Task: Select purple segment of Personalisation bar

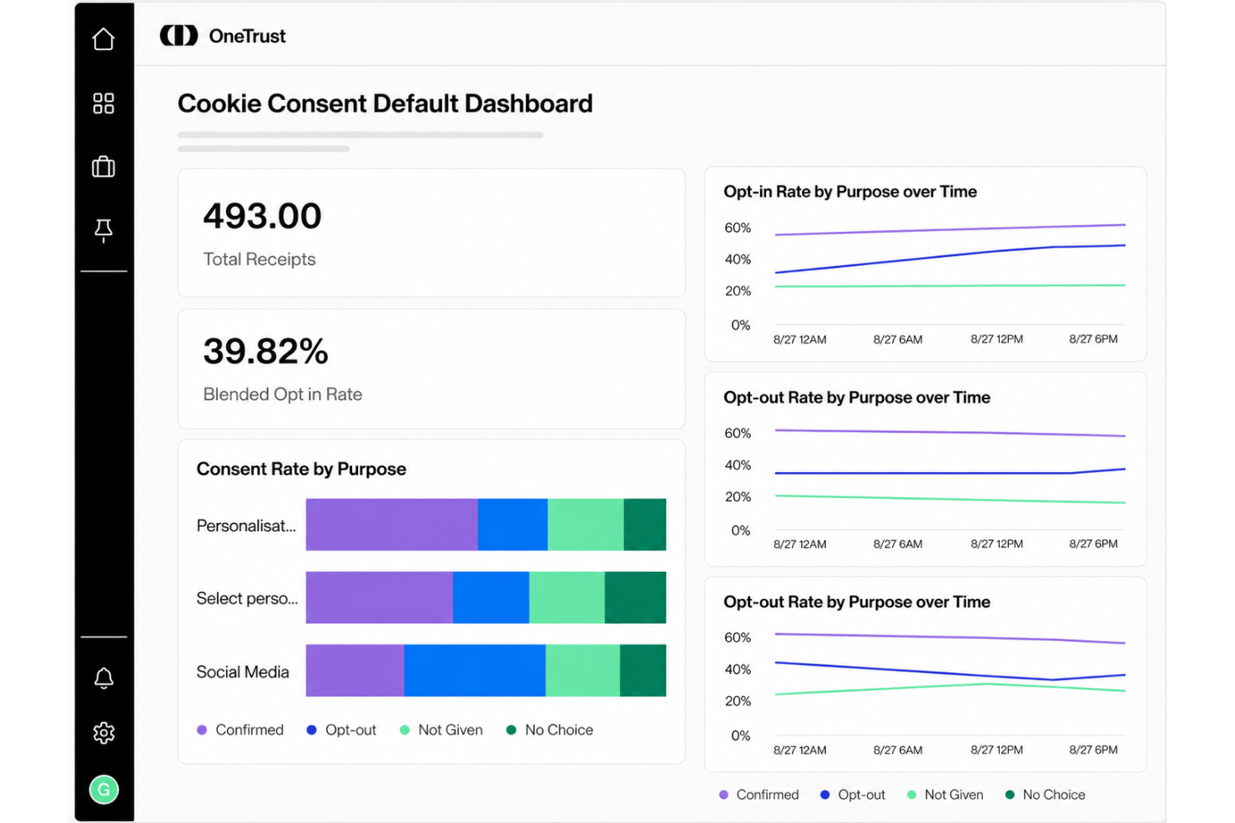Action: 391,524
